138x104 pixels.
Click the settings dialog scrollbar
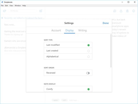click(111, 51)
